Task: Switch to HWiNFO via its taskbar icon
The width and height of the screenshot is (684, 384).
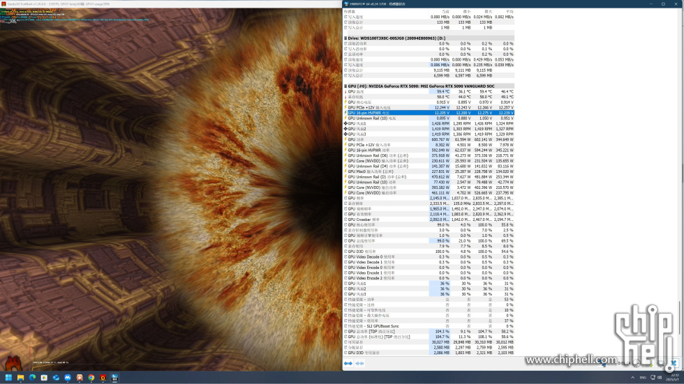Action: [114, 378]
